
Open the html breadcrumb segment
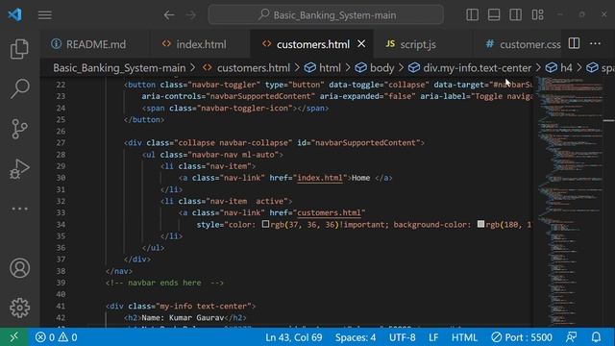point(323,68)
